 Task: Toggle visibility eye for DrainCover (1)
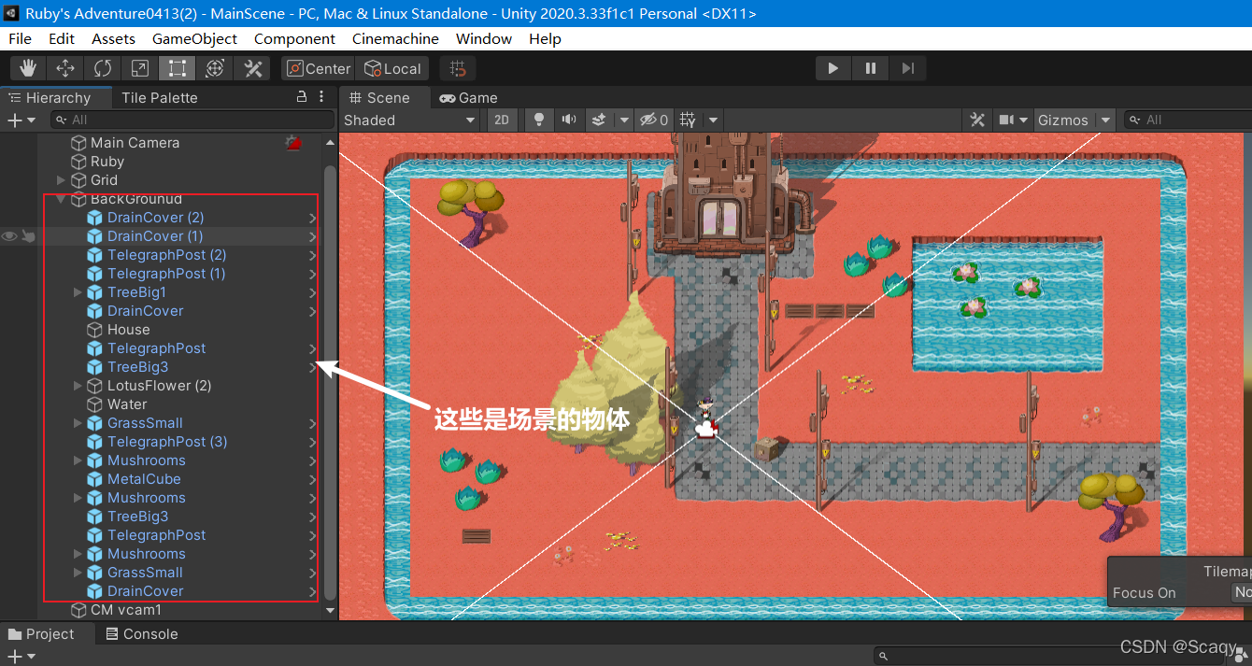(9, 236)
